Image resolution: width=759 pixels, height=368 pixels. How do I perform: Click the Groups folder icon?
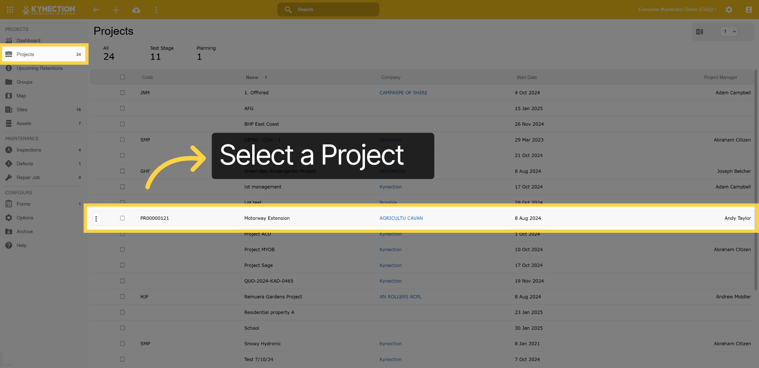(9, 82)
